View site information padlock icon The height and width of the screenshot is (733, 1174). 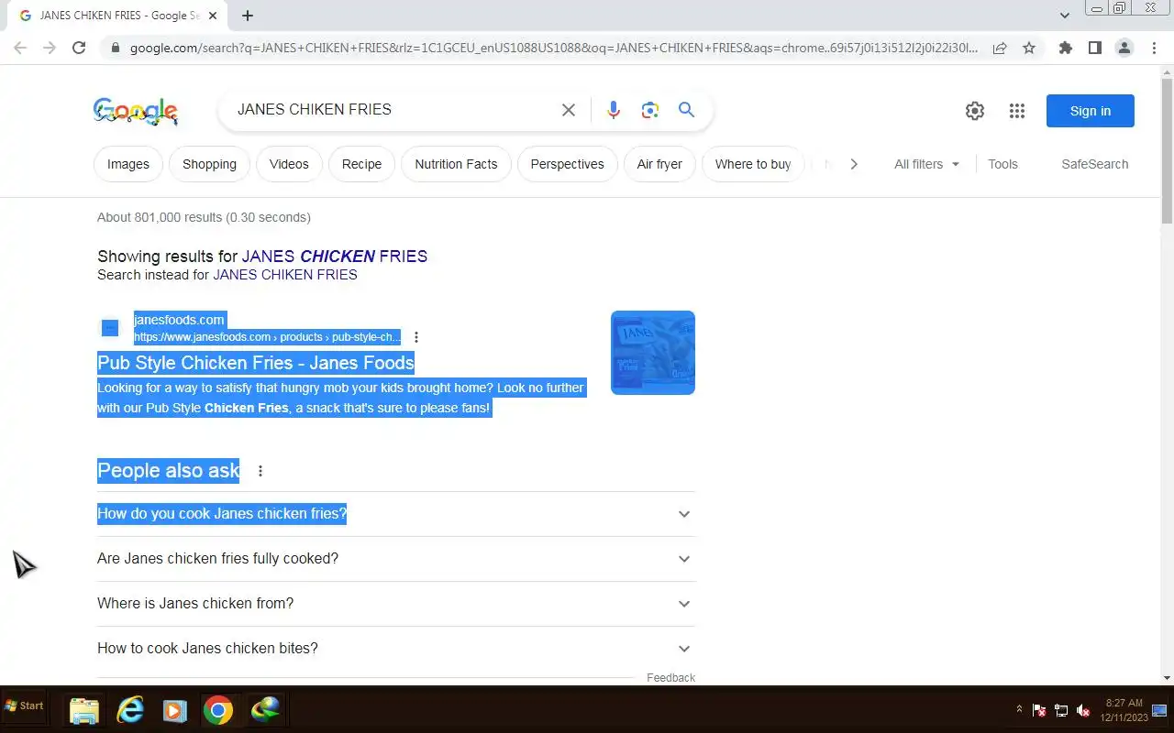click(114, 48)
